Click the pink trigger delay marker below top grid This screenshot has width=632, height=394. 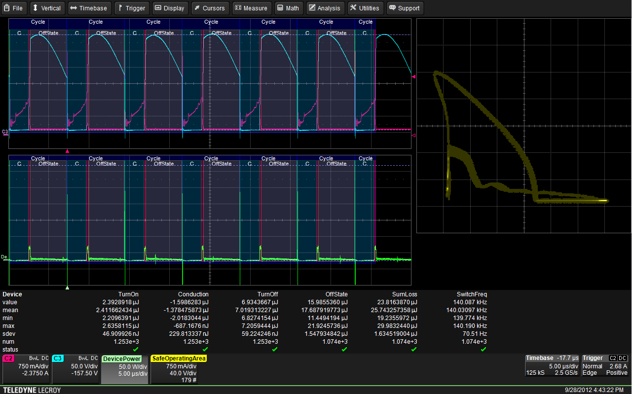(x=68, y=151)
